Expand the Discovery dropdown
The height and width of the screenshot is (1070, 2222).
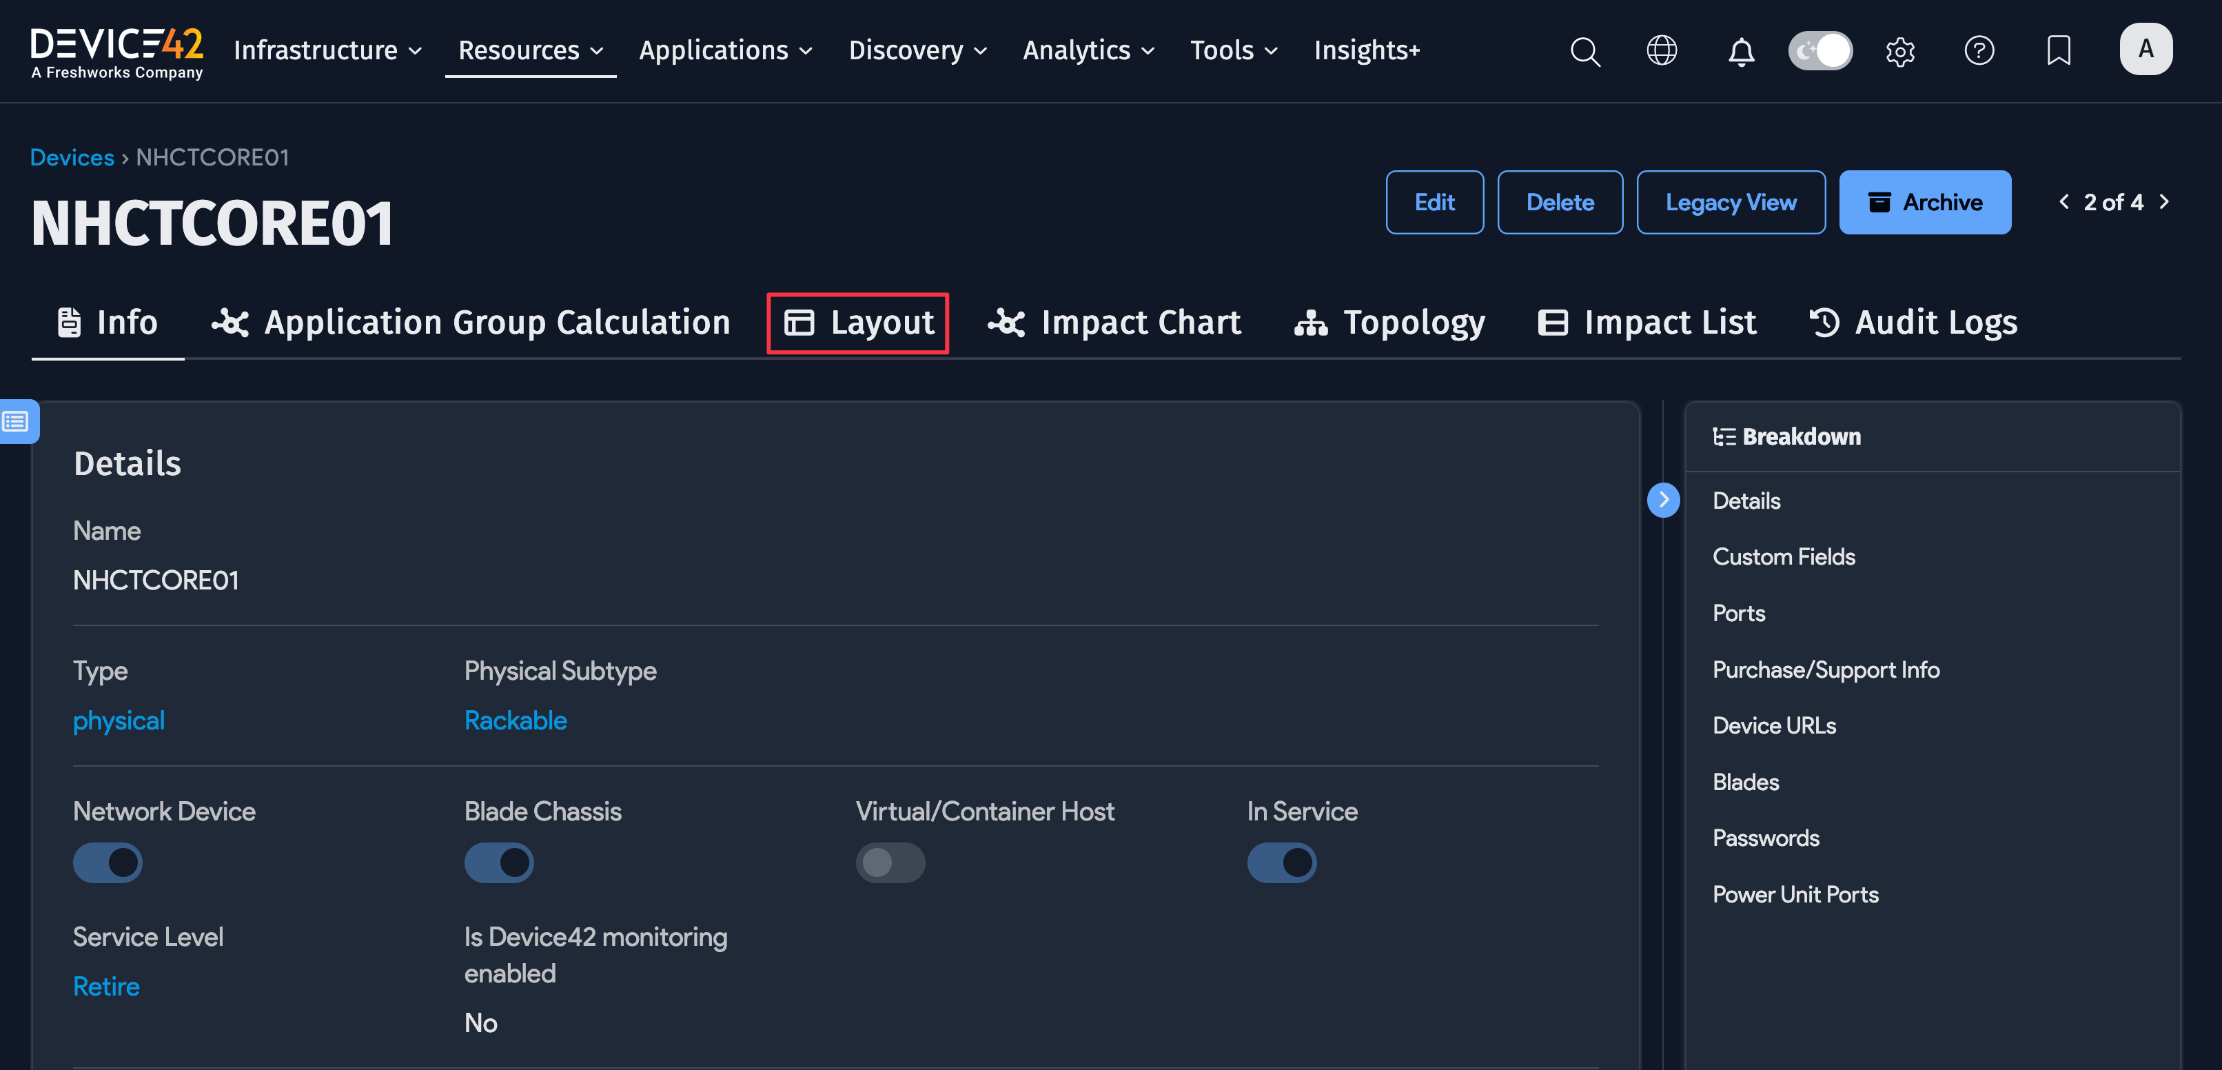coord(918,51)
